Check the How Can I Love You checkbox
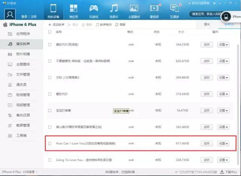This screenshot has height=176, width=241. [x=50, y=143]
